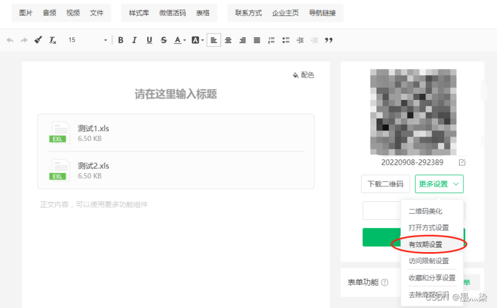Insert 音频 component
This screenshot has width=497, height=308.
pos(50,13)
